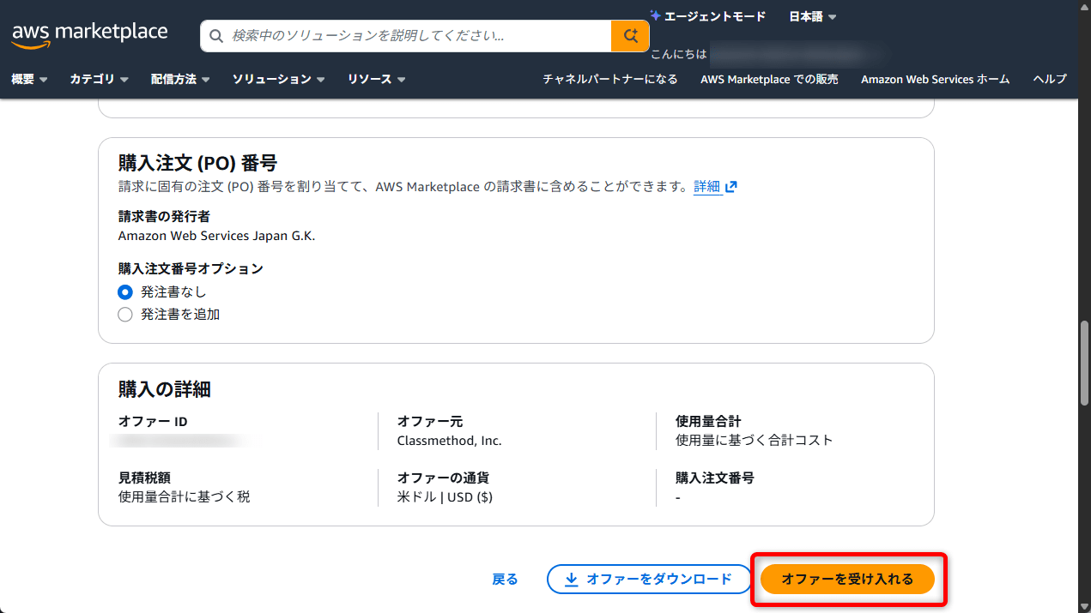
Task: Click チャネルパートナーになる in the top menu
Action: tap(609, 79)
